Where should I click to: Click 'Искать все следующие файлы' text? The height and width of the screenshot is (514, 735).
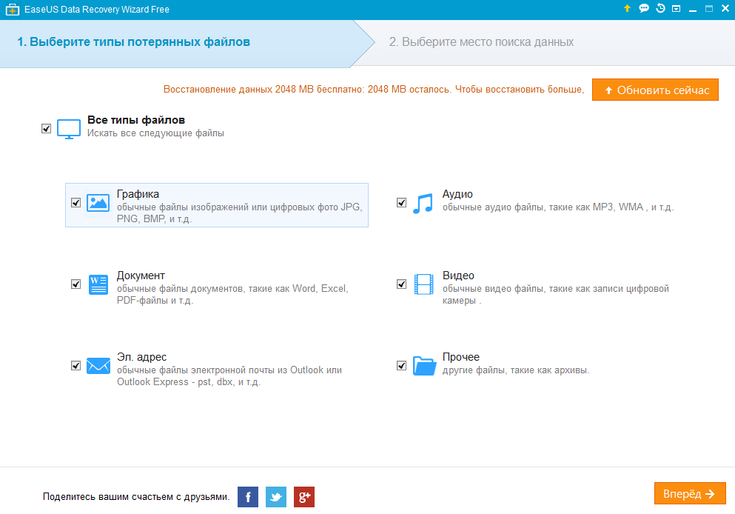coord(155,133)
